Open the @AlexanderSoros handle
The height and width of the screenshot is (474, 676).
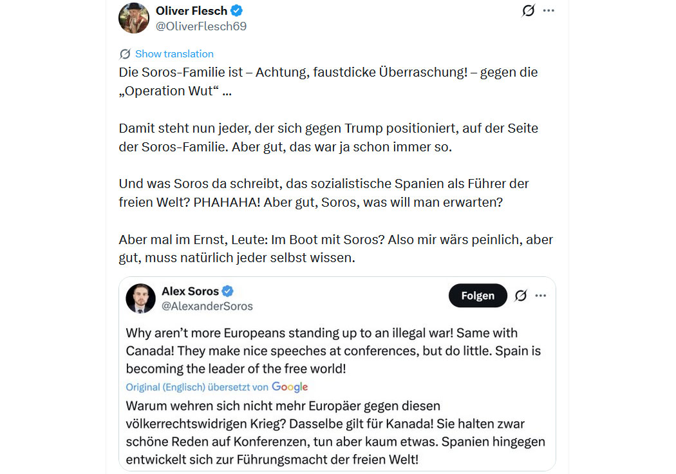tap(207, 306)
